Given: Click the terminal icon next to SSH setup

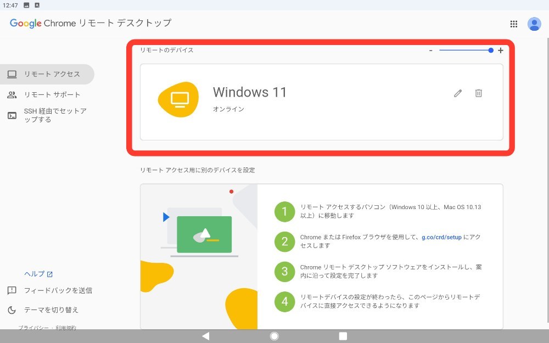Looking at the screenshot, I should pyautogui.click(x=12, y=115).
